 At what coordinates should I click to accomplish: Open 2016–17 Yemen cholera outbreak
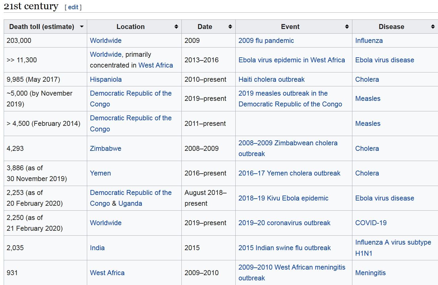coord(289,173)
